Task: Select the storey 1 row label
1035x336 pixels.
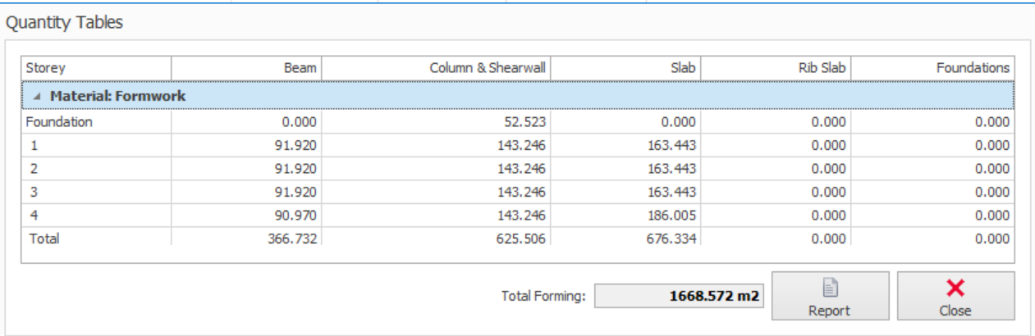Action: pos(34,146)
